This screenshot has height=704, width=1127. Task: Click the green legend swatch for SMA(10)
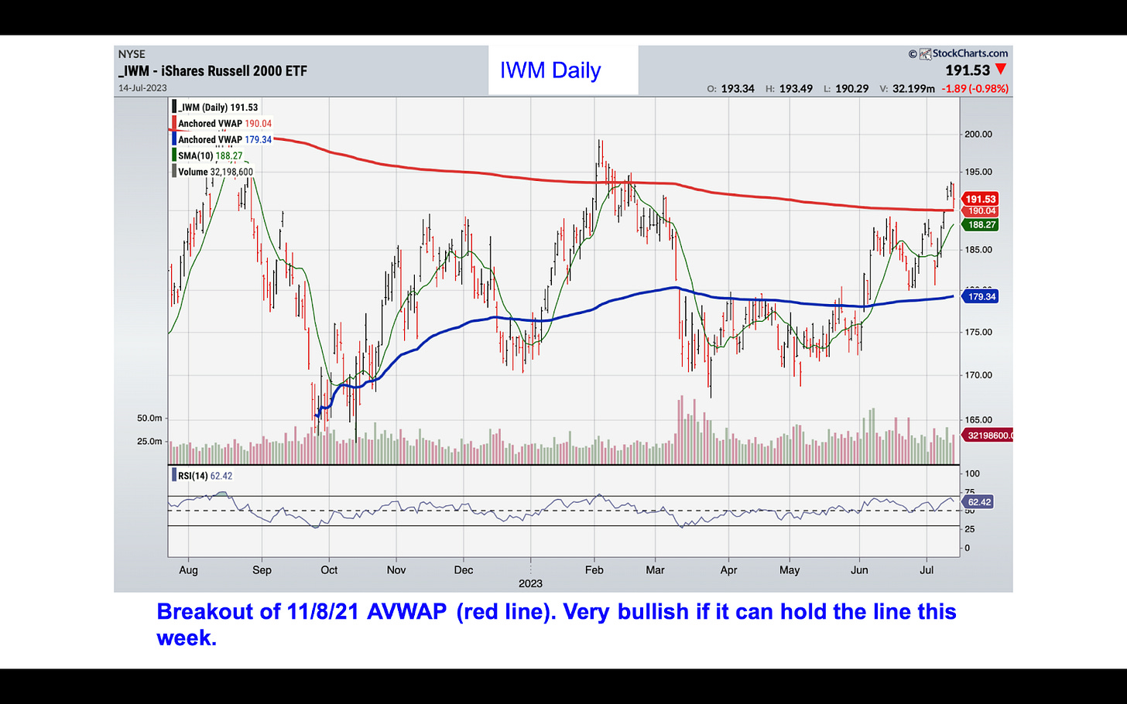coord(174,156)
